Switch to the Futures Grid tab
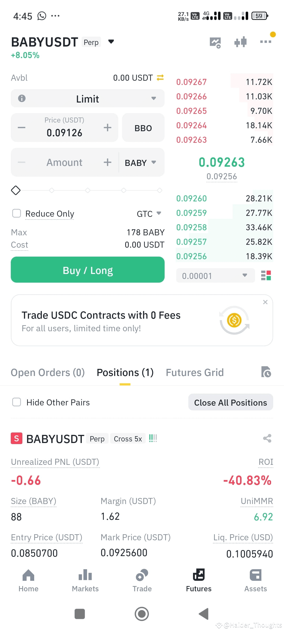The height and width of the screenshot is (631, 284). (195, 372)
